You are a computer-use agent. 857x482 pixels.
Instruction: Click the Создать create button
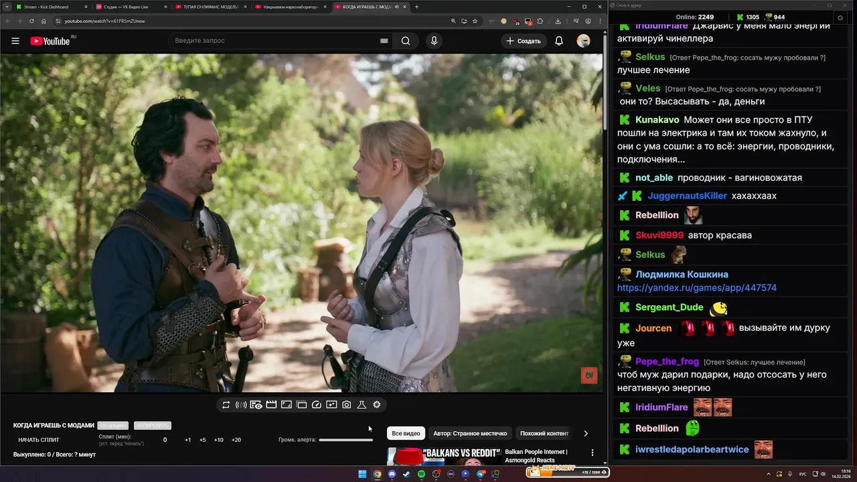click(523, 41)
